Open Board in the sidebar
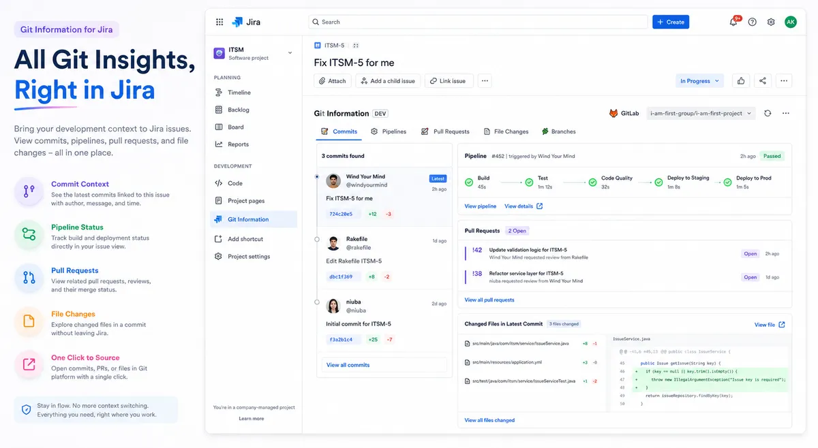The height and width of the screenshot is (448, 818). (x=254, y=127)
